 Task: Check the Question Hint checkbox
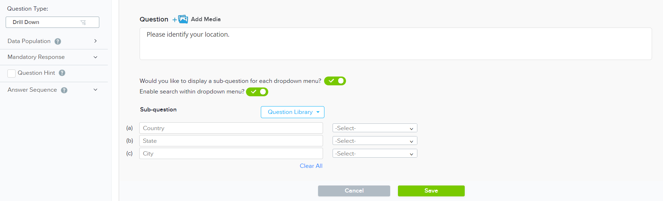[x=12, y=73]
